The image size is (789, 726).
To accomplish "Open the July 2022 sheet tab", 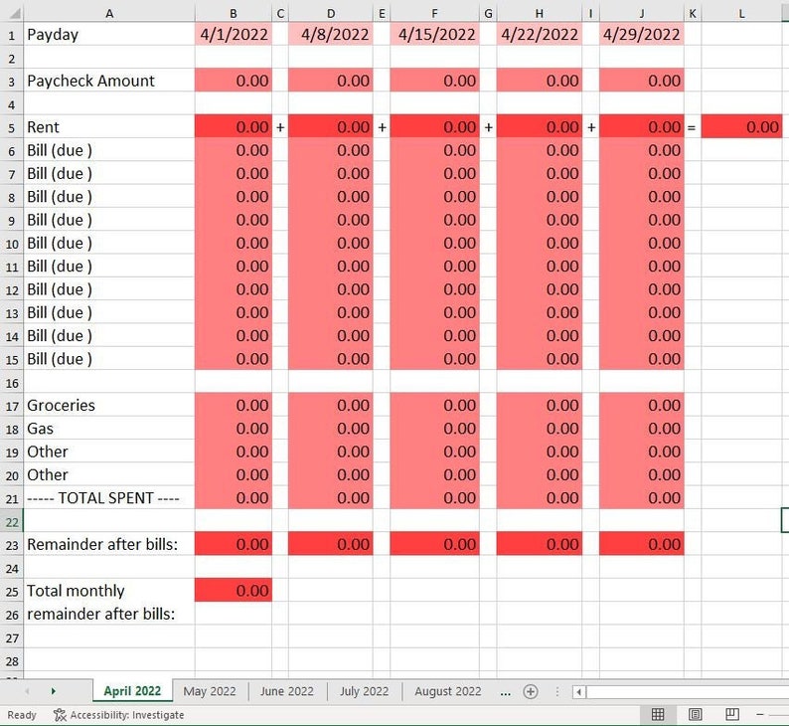I will click(364, 691).
